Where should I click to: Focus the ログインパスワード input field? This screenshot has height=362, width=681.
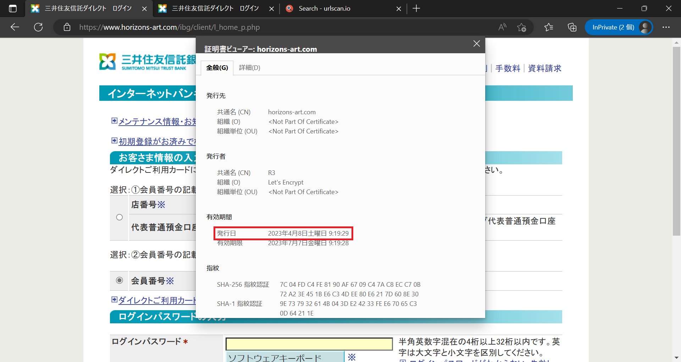pyautogui.click(x=309, y=344)
